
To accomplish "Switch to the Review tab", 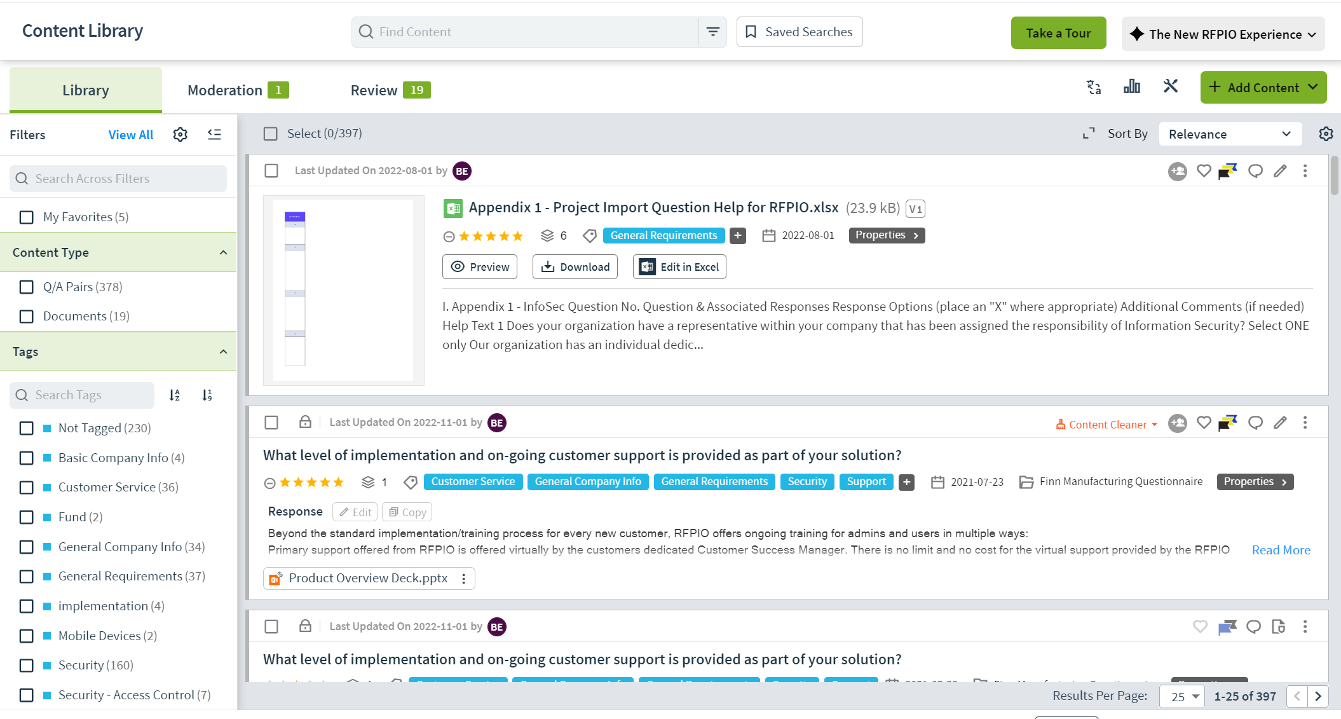I will 391,90.
